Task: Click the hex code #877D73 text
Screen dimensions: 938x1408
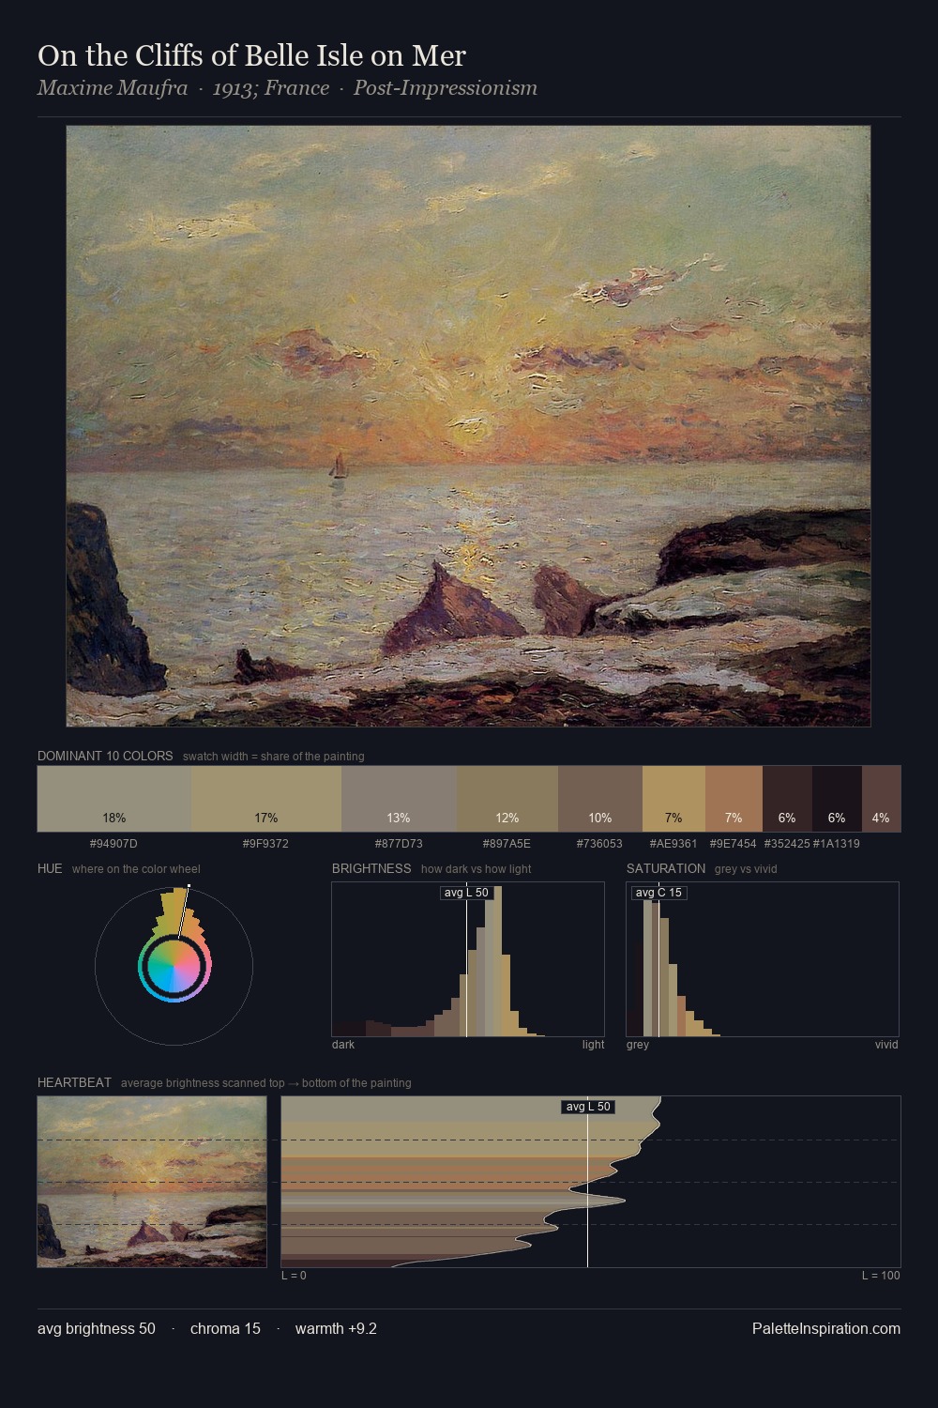Action: coord(399,844)
